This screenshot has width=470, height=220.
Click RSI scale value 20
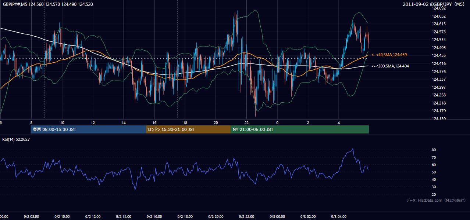(434, 194)
